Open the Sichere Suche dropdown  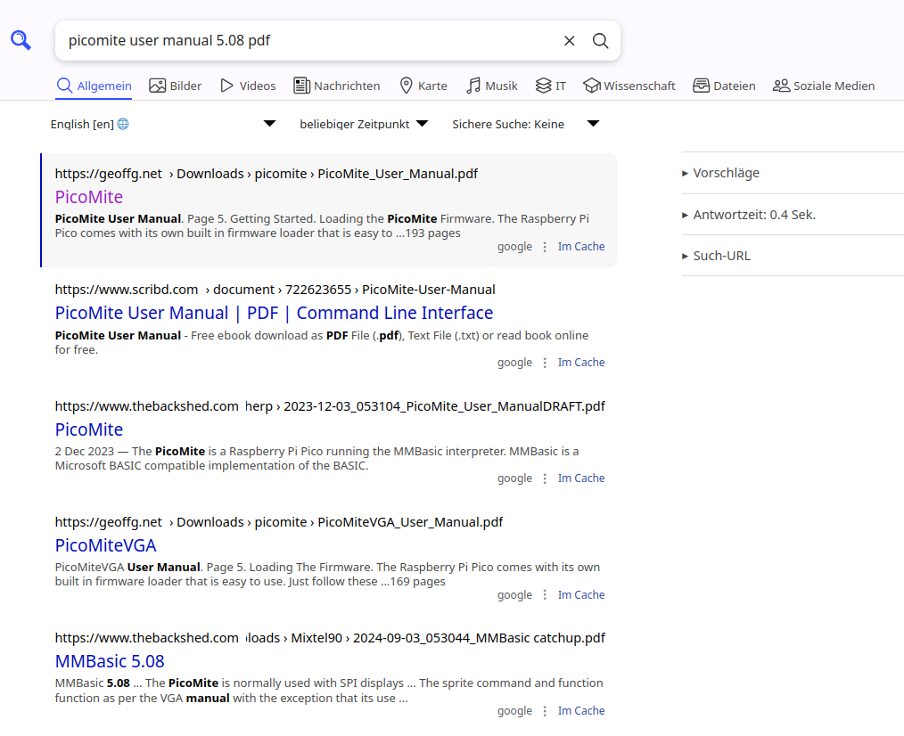pos(526,124)
